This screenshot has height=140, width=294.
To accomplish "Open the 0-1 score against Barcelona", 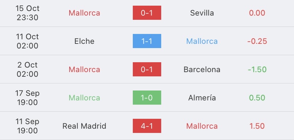I will pyautogui.click(x=147, y=69).
